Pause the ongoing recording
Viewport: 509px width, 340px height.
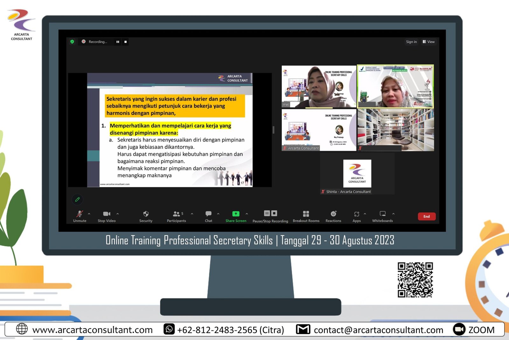point(267,213)
